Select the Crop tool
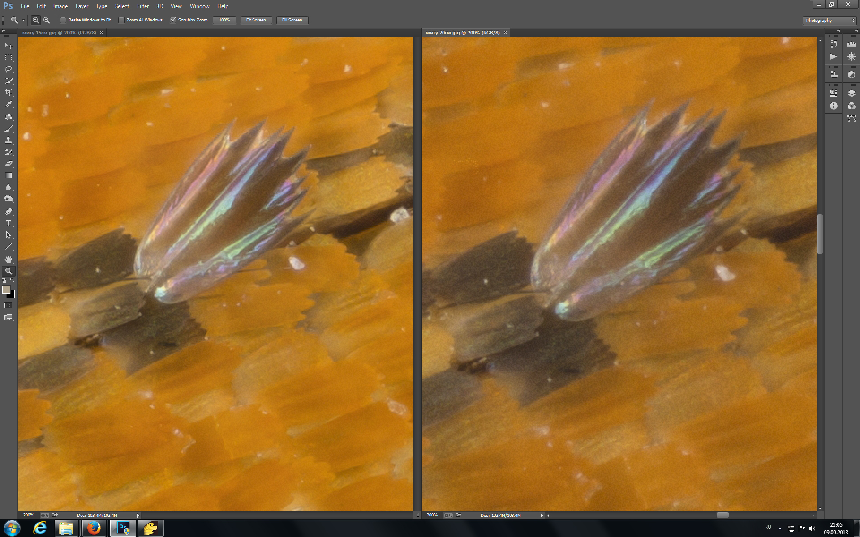The image size is (860, 537). click(x=9, y=93)
